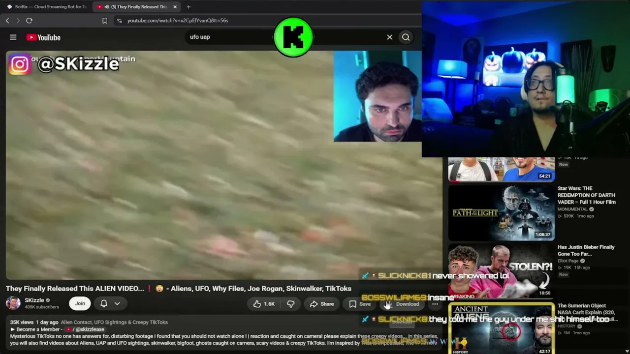Open the suggested video thumbnail showing 54:21

(501, 169)
